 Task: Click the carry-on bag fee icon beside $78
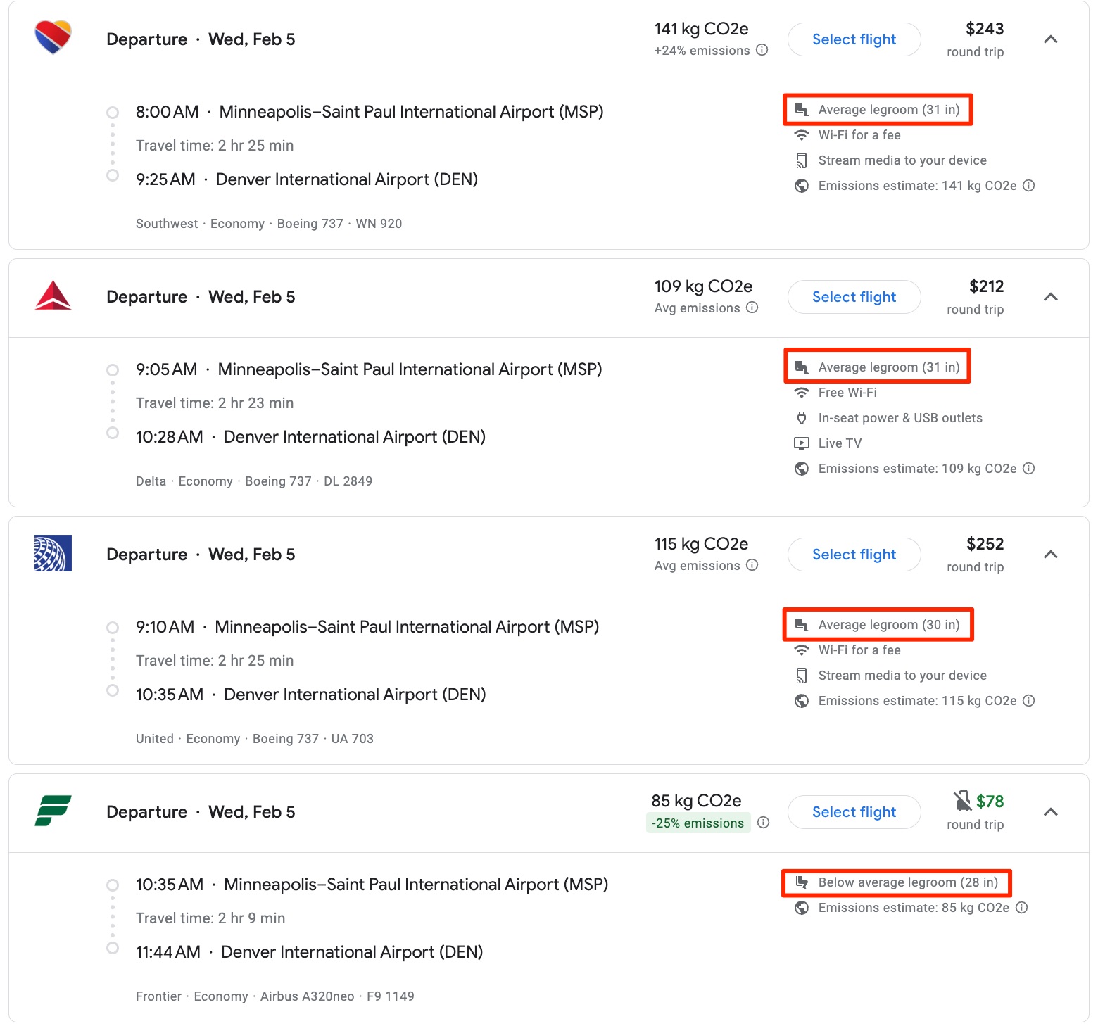tap(961, 801)
